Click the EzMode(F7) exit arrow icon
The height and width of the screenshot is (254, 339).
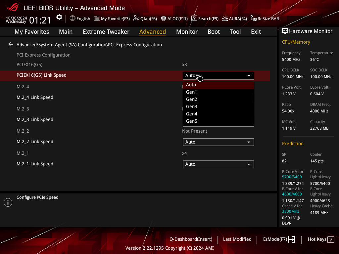[x=292, y=239]
